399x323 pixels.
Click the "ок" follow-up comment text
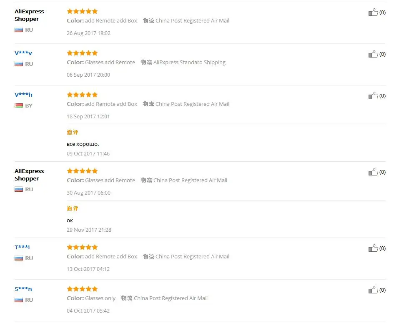(70, 220)
